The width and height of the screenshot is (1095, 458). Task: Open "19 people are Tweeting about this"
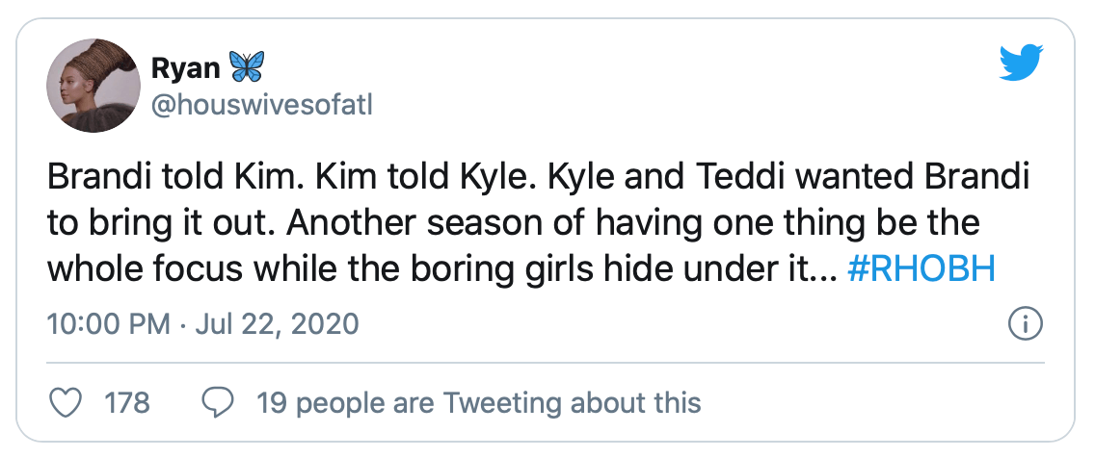(x=479, y=402)
